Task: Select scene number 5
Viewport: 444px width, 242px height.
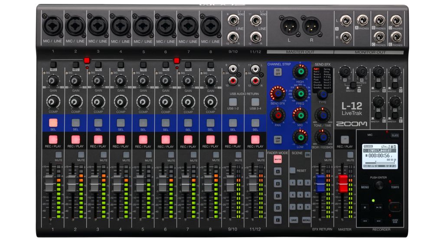Action: pos(300,195)
